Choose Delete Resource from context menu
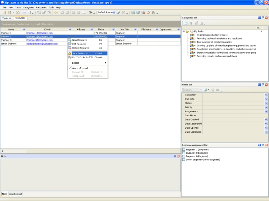This screenshot has height=201, width=269. coord(81,48)
